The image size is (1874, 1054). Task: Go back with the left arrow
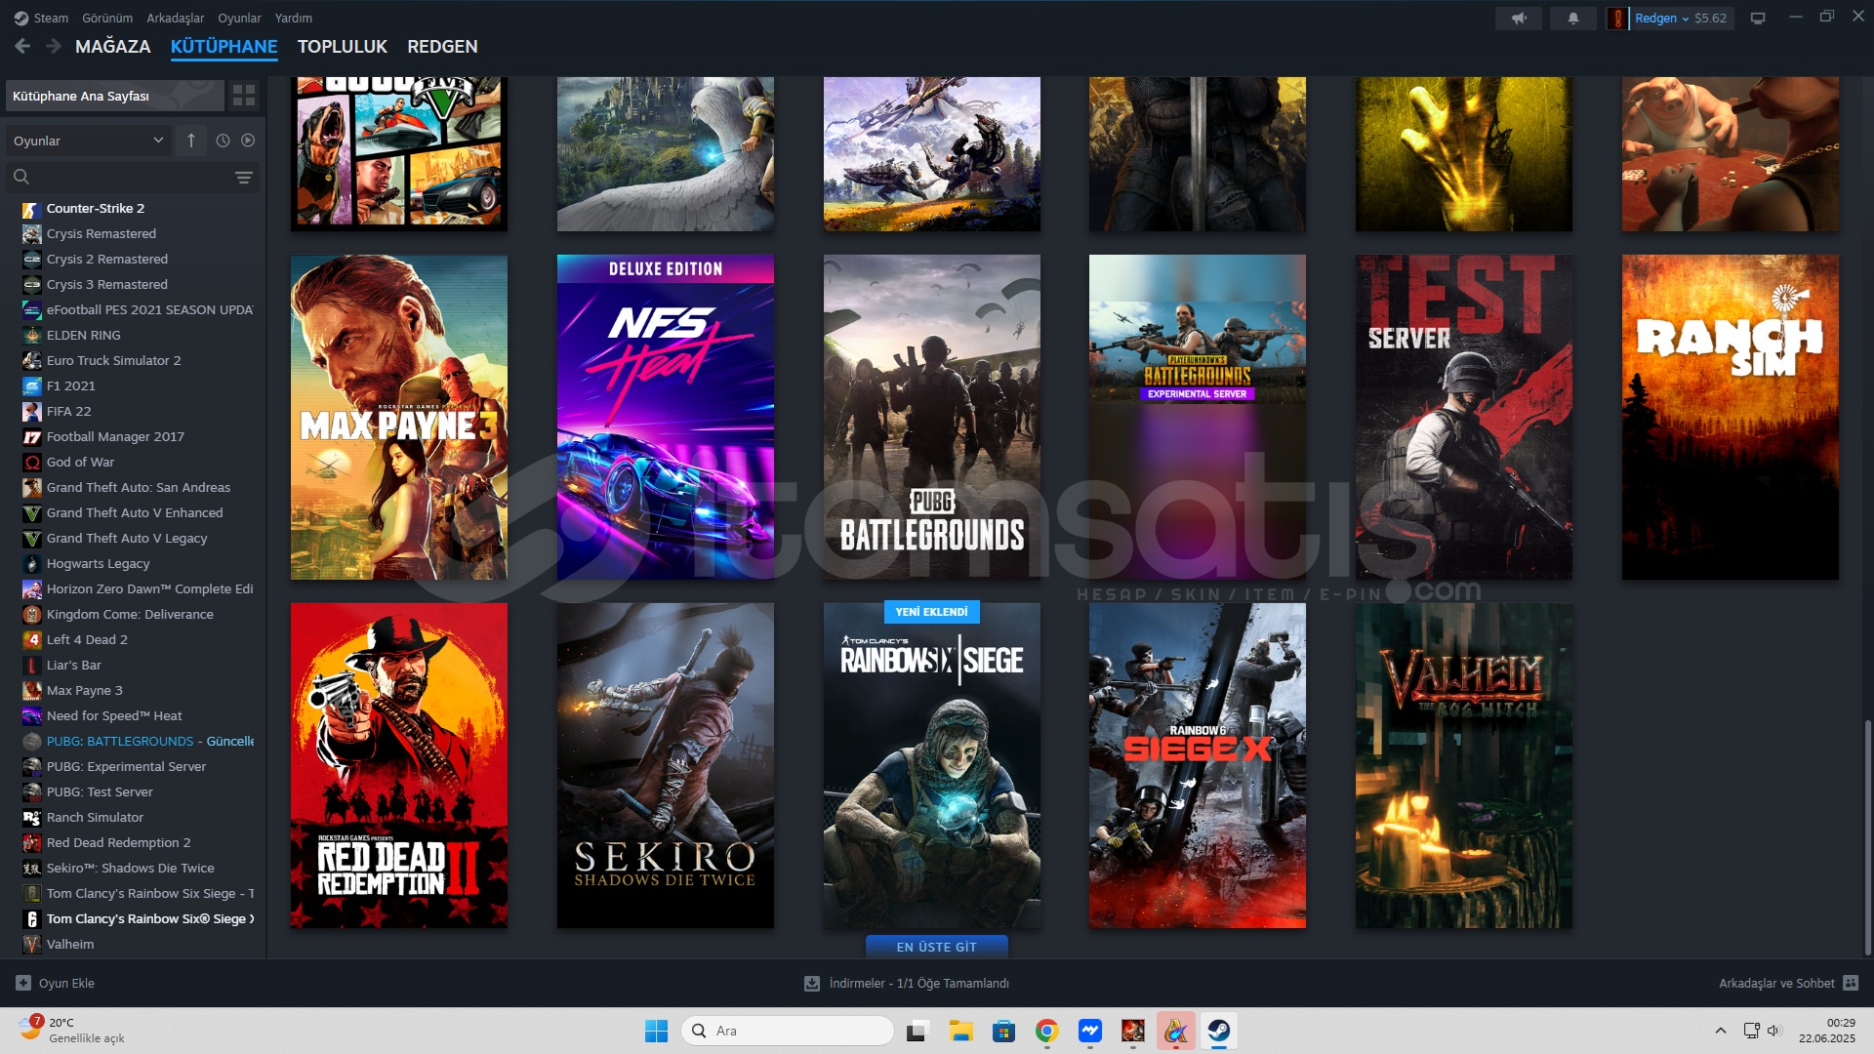(x=22, y=46)
